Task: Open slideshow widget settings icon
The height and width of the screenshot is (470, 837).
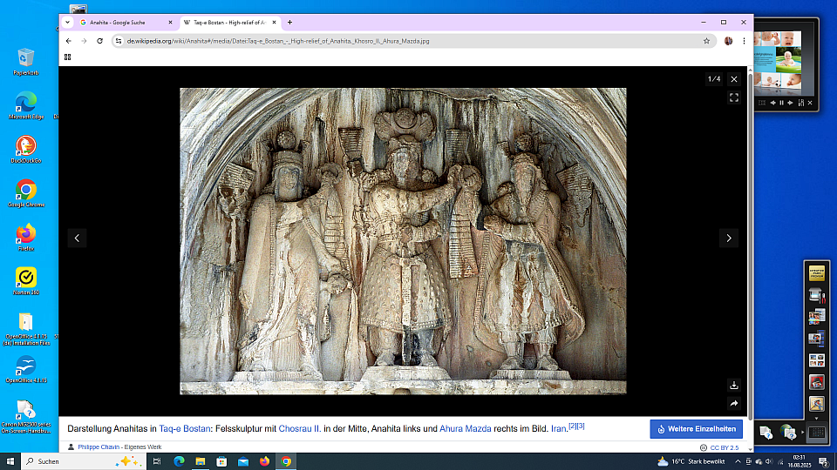Action: point(800,103)
